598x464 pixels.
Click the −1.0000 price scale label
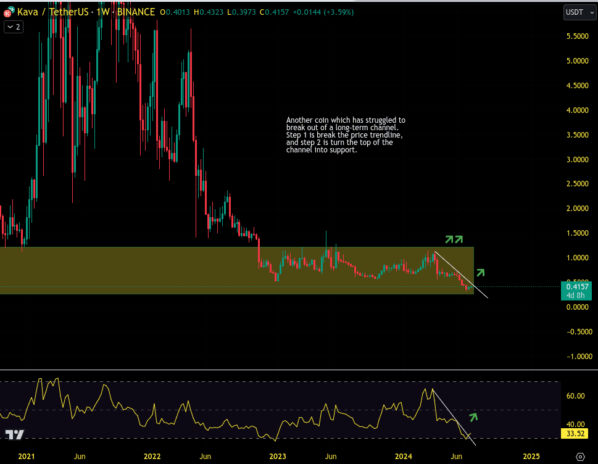[579, 357]
